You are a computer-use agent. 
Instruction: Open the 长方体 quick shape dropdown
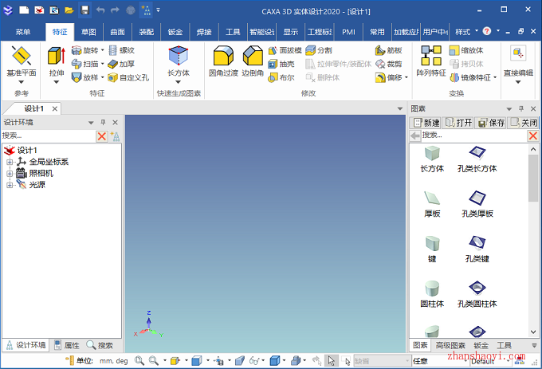pyautogui.click(x=179, y=82)
